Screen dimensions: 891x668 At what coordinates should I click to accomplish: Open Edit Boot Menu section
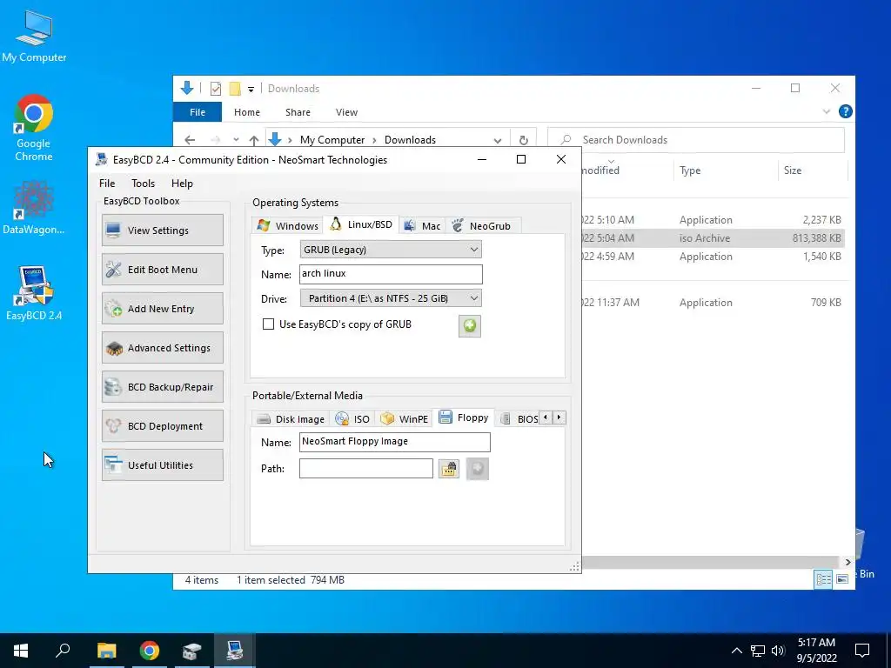pos(163,270)
